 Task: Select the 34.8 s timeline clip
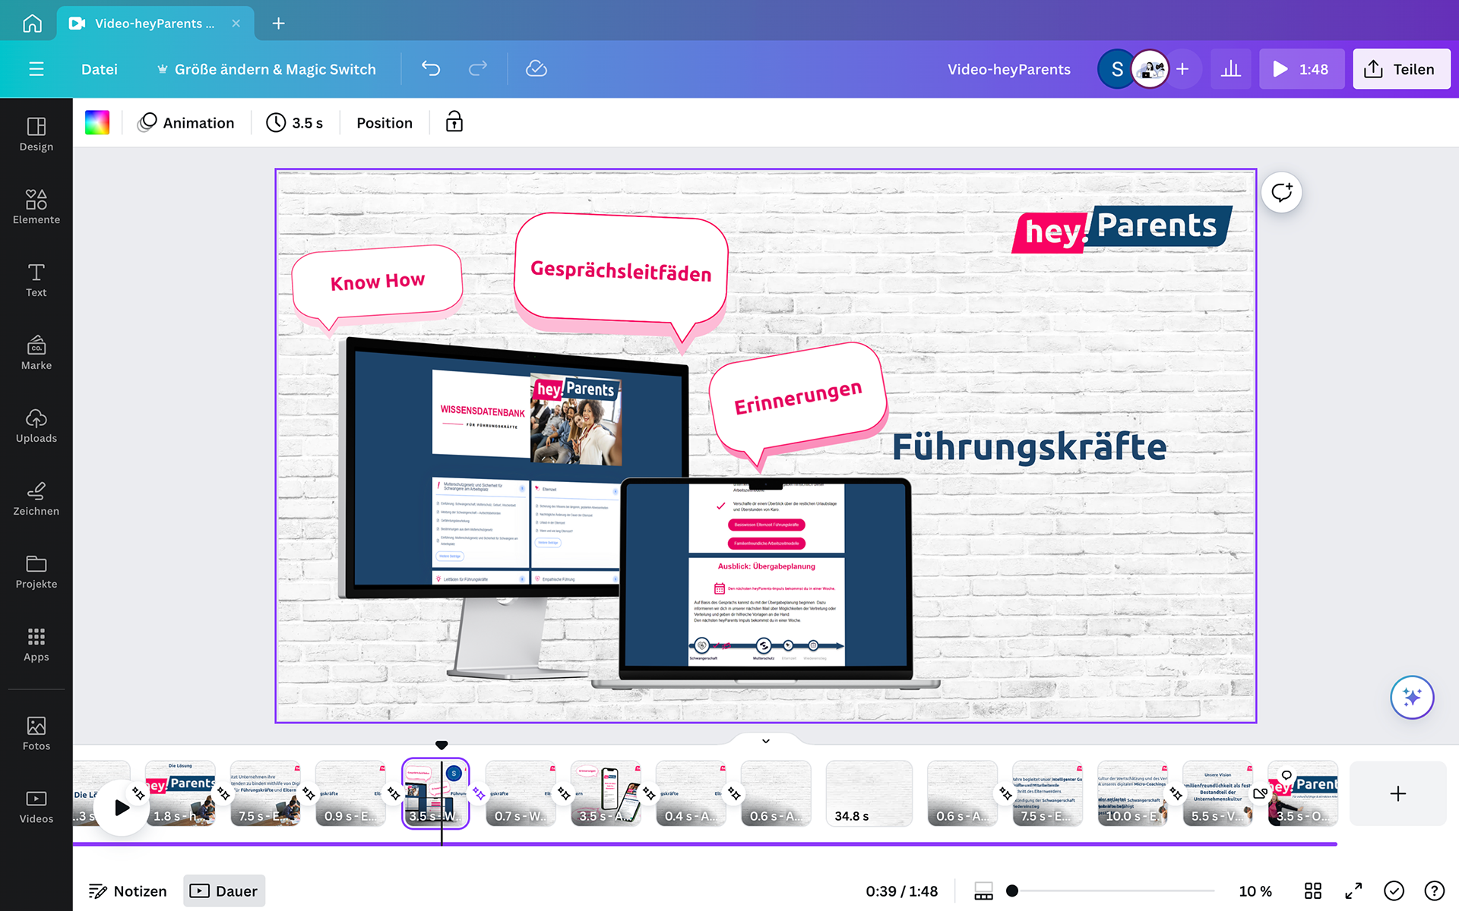pyautogui.click(x=869, y=793)
